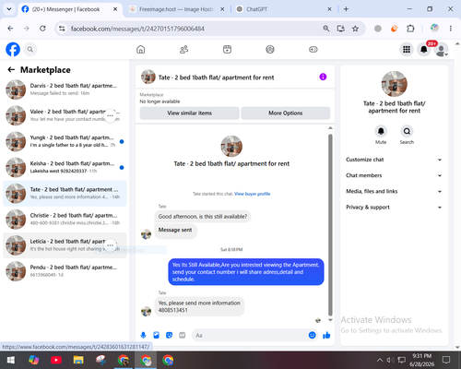Viewport: 461px width, 369px height.
Task: Click the More Options button
Action: pyautogui.click(x=286, y=113)
